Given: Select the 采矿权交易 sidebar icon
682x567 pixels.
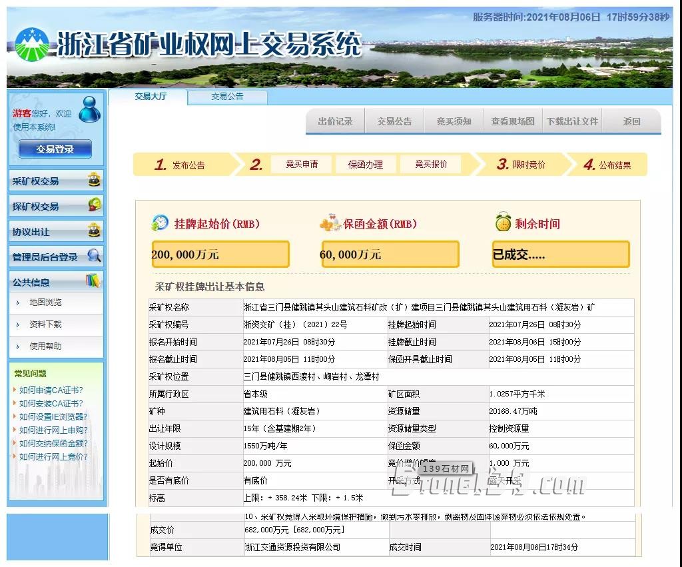Looking at the screenshot, I should (93, 180).
